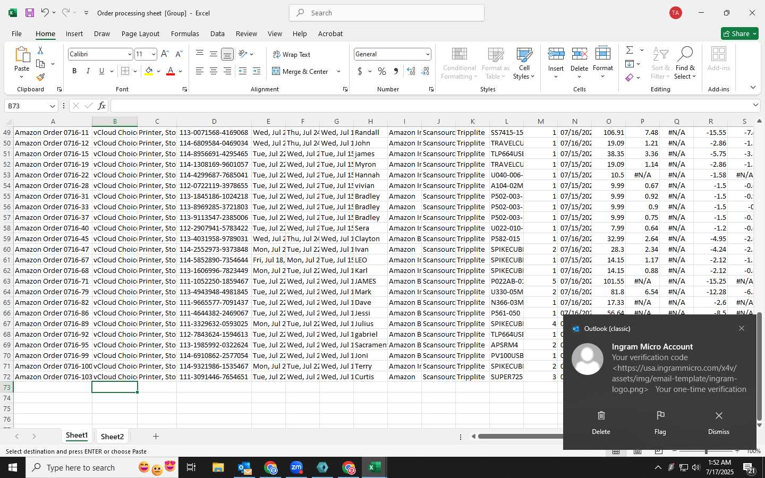Viewport: 765px width, 478px height.
Task: Delete the Outlook notification email
Action: click(x=601, y=422)
